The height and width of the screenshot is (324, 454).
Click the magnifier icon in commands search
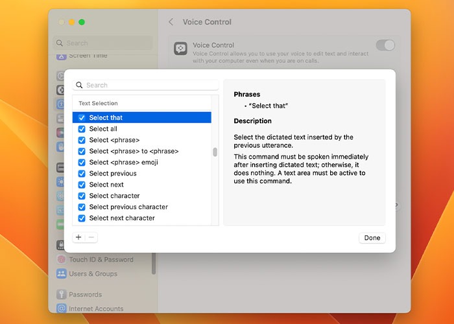[x=79, y=85]
